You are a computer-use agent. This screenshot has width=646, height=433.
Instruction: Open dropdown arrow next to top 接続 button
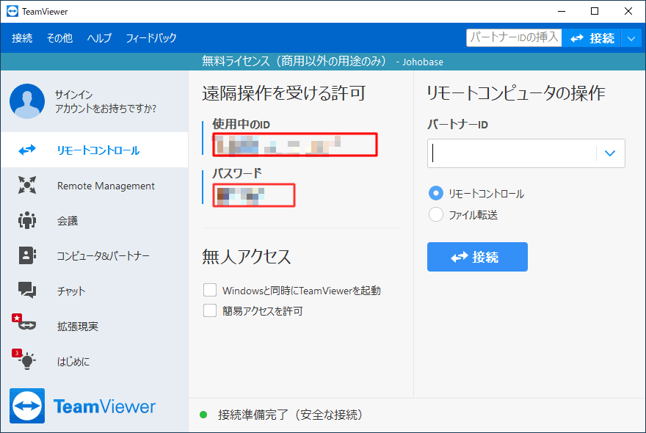[x=631, y=38]
